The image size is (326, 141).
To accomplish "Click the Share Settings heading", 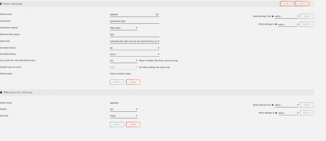I will click(x=13, y=4).
